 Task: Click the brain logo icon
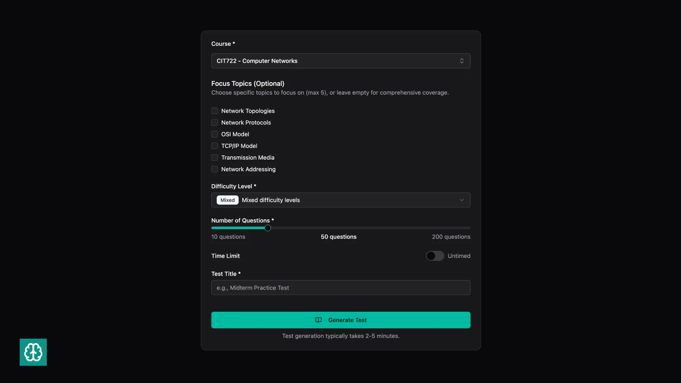tap(33, 352)
